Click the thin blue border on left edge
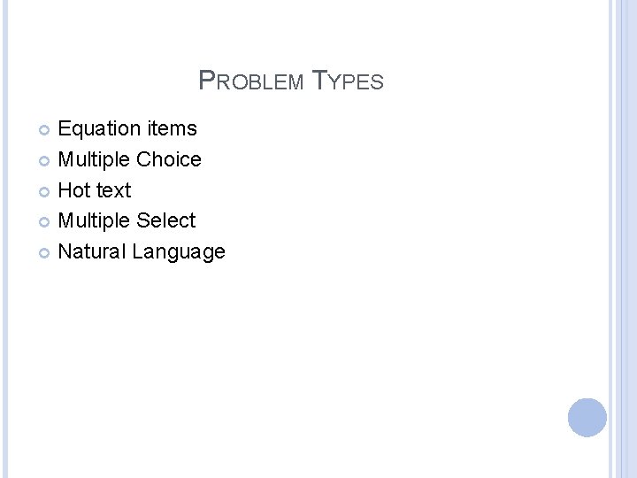The width and height of the screenshot is (637, 478). click(x=5, y=239)
